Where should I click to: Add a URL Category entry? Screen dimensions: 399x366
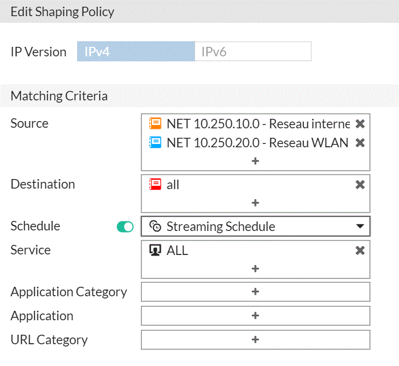coord(255,340)
